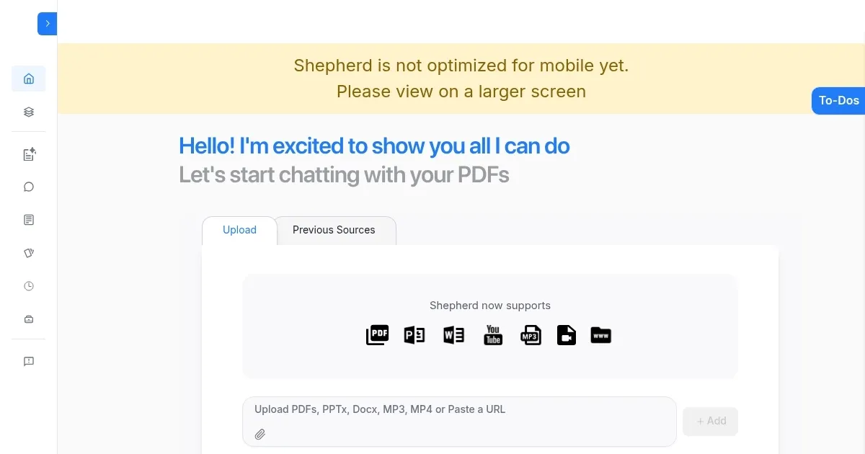Viewport: 865px width, 454px height.
Task: Click the WWW website format icon
Action: tap(600, 334)
